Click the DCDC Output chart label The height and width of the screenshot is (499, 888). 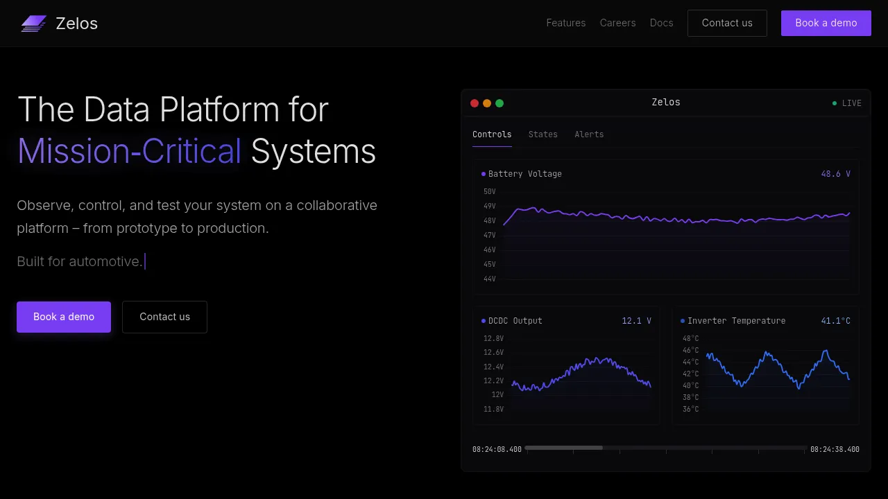click(515, 321)
